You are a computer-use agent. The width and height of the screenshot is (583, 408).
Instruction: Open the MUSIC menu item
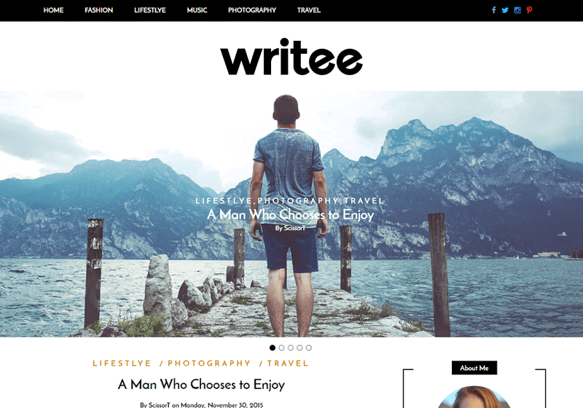[197, 10]
